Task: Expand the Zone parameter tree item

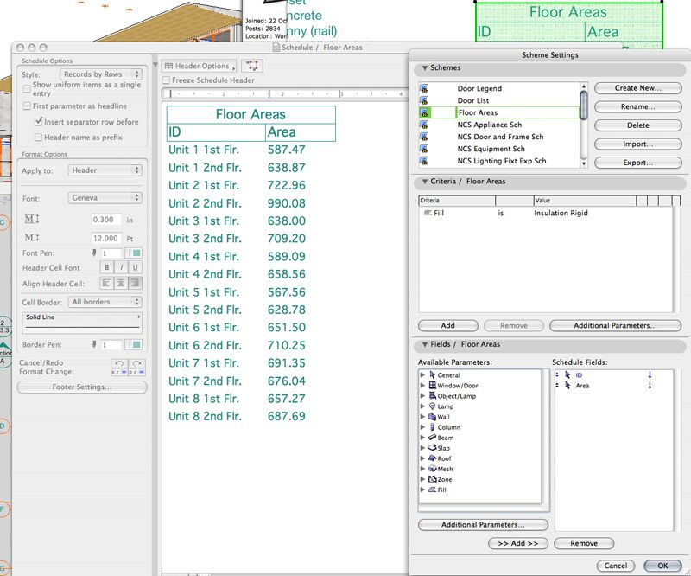Action: [422, 479]
